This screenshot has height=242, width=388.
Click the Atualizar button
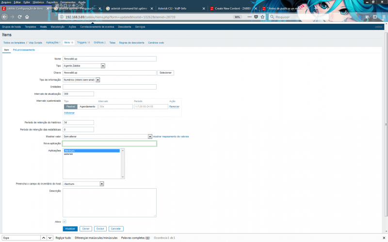pos(70,228)
